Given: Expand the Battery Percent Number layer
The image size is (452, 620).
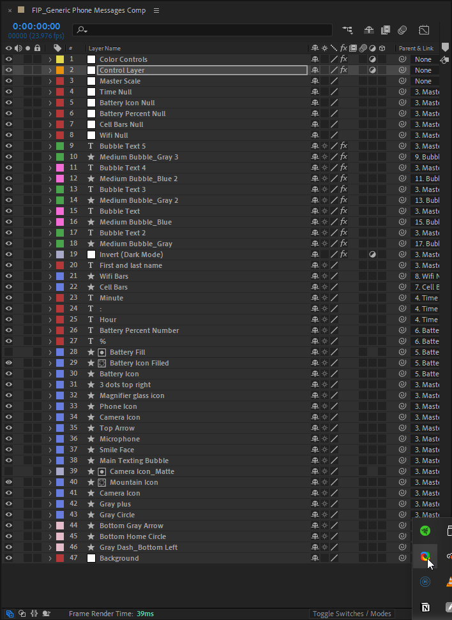Looking at the screenshot, I should pyautogui.click(x=50, y=330).
